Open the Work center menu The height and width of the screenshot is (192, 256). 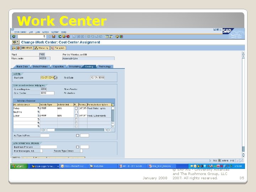20,32
